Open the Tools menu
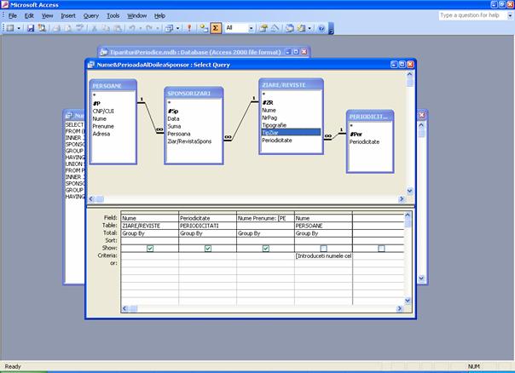 coord(113,15)
